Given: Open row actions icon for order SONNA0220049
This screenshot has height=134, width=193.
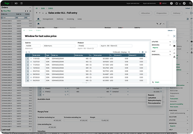Looking at the screenshot, I should click(31, 59).
